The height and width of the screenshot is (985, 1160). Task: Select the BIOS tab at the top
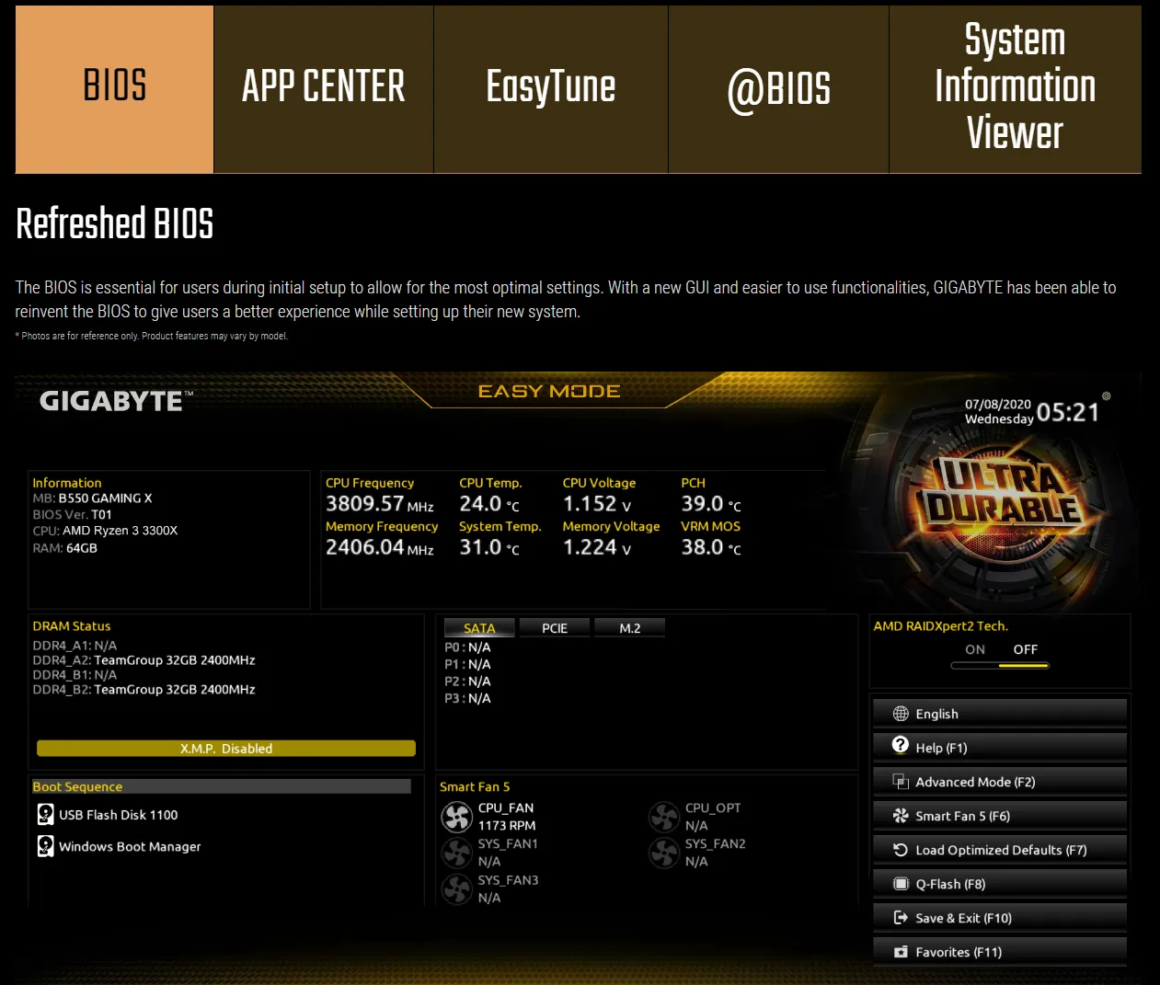[x=114, y=89]
